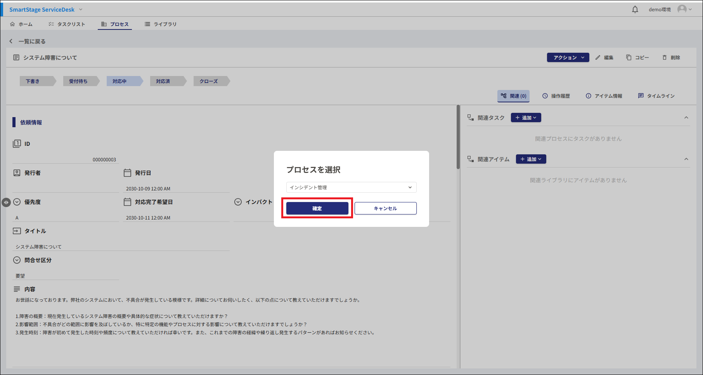Open the item information tab
The width and height of the screenshot is (703, 375).
tap(604, 96)
